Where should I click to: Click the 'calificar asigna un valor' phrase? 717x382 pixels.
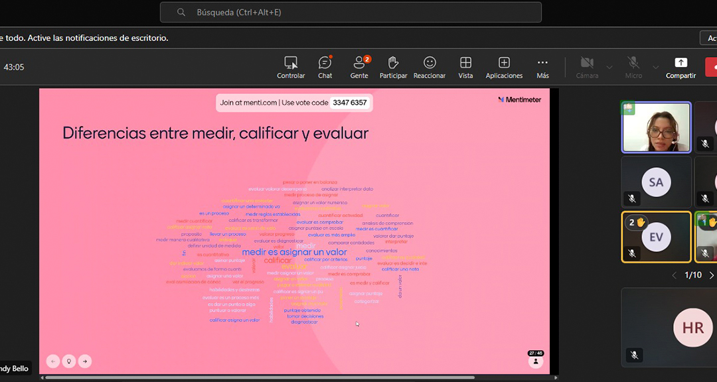234,320
